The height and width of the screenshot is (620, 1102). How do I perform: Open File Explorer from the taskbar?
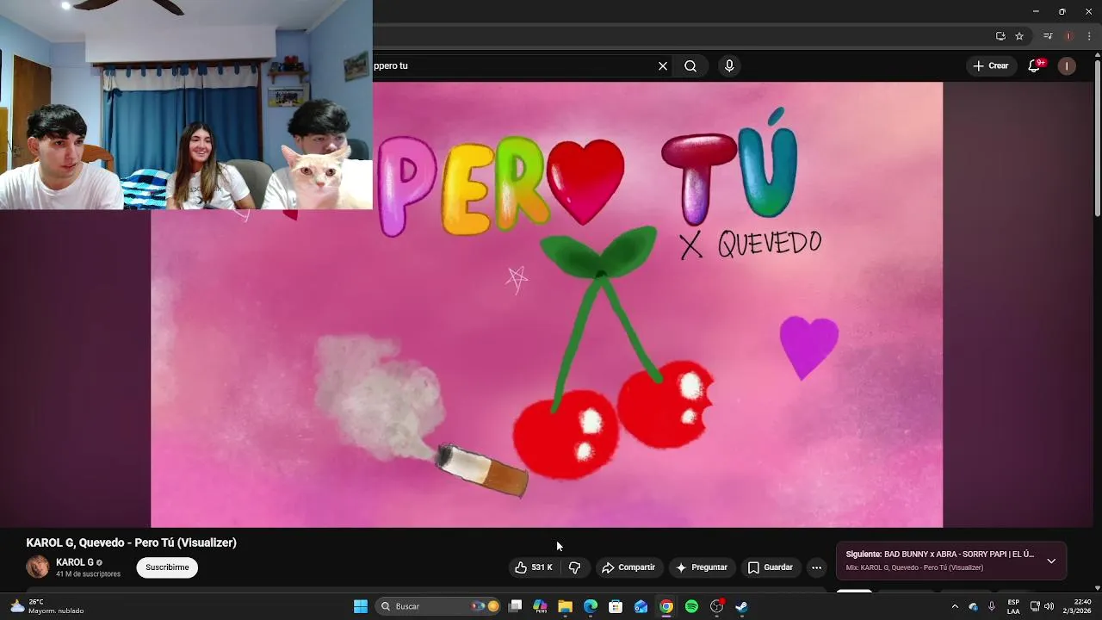[565, 606]
